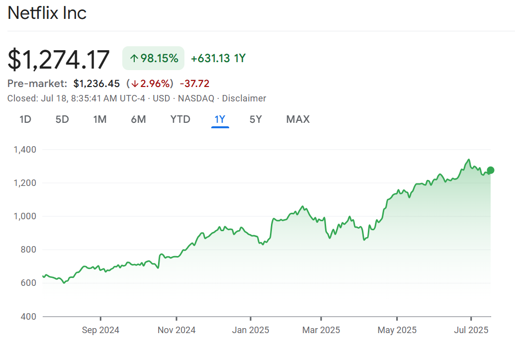Click the pre-market price $1,236.45
The width and height of the screenshot is (515, 351).
click(96, 84)
